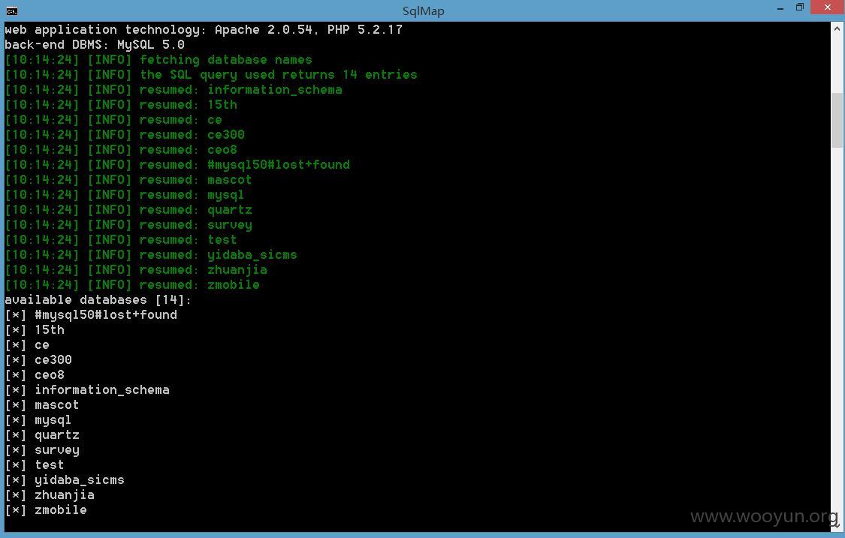Click the scroll up arrow

coord(837,29)
